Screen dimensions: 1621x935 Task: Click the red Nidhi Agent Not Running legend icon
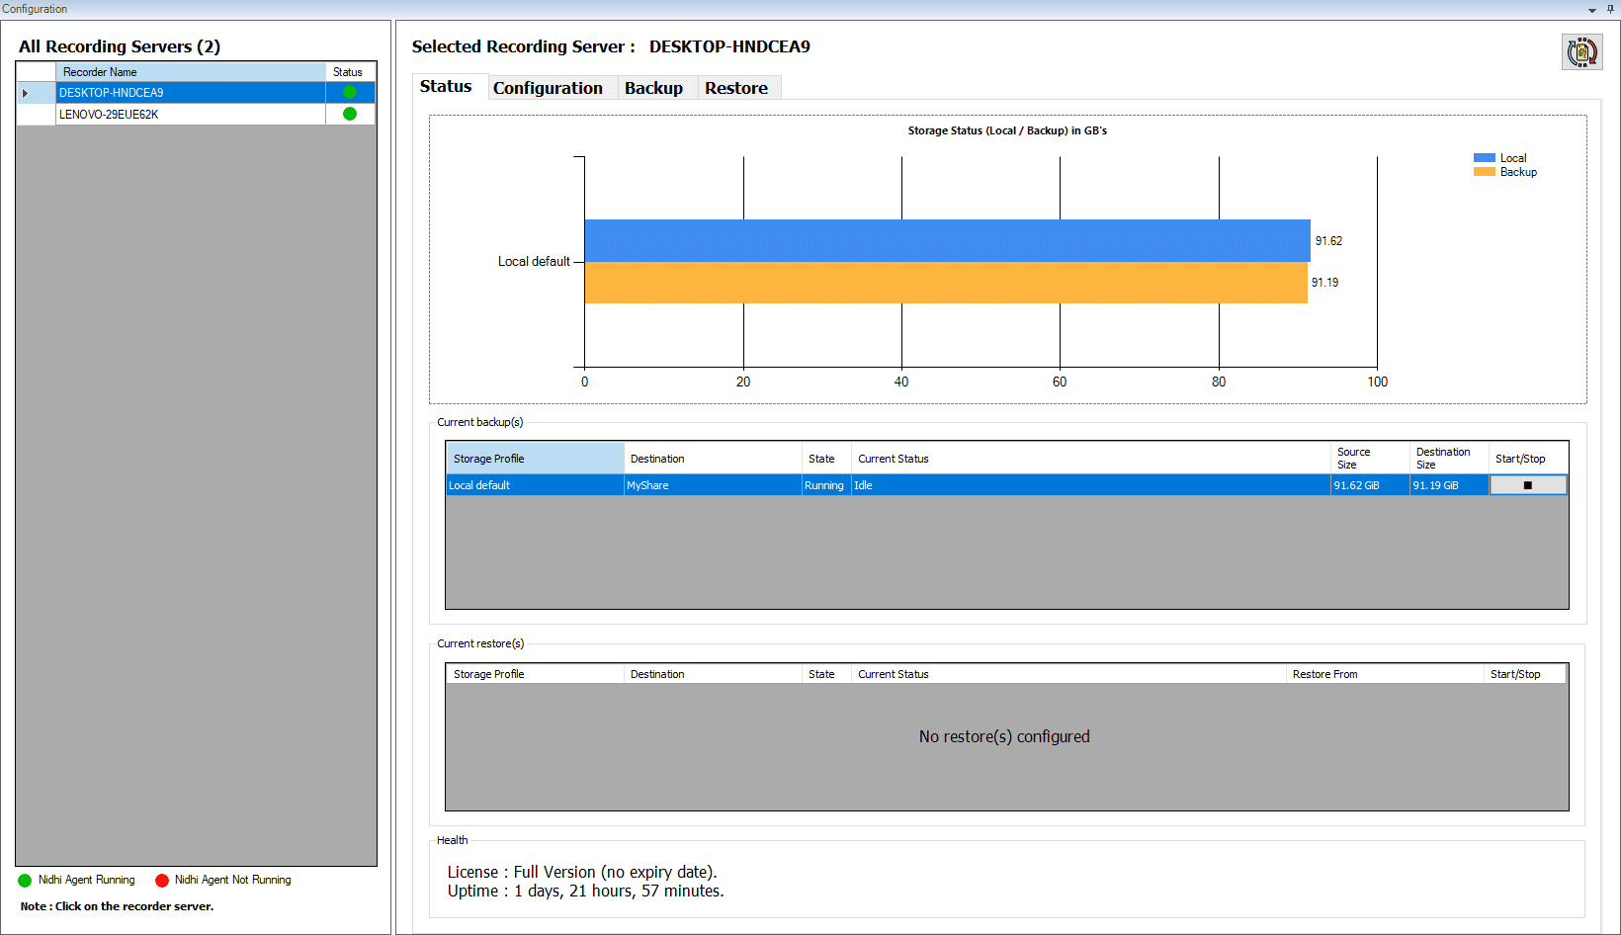coord(161,880)
